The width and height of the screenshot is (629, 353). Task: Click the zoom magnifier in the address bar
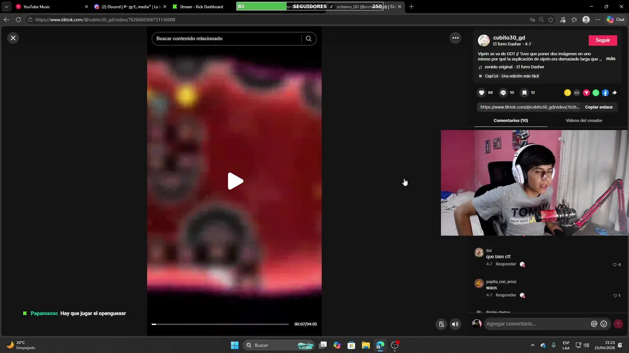541,20
